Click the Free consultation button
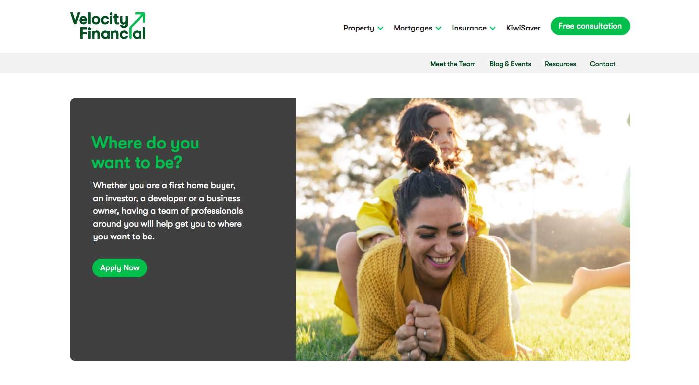Screen dimensions: 699x385 coord(590,26)
